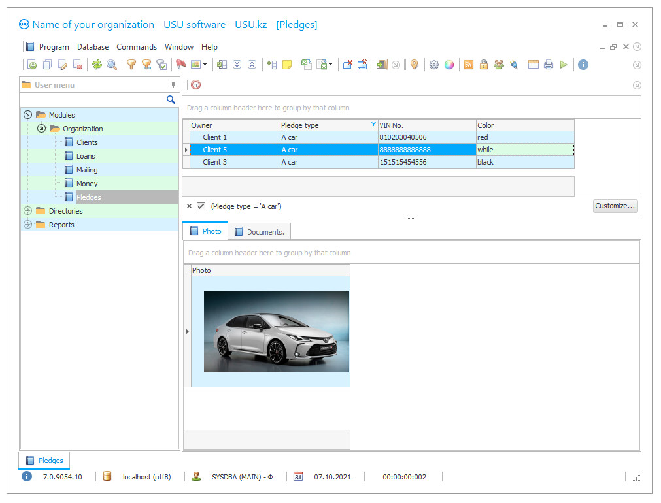Open the Help menu
The height and width of the screenshot is (503, 661).
[x=209, y=47]
